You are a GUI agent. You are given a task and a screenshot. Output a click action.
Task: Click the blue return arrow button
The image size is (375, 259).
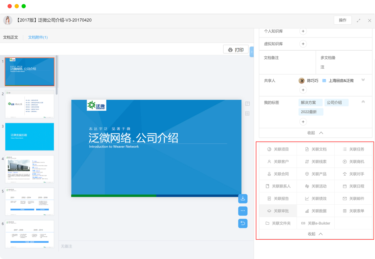pos(243,223)
